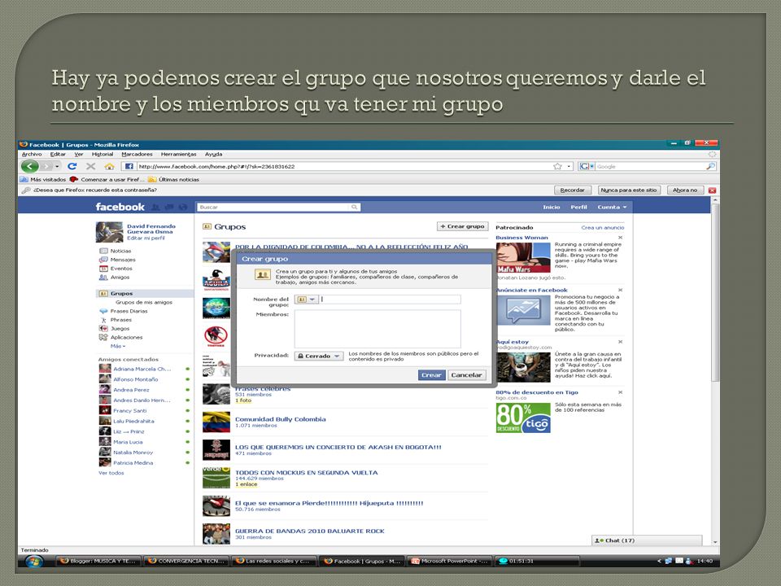Open the Herramientas menu

(178, 155)
